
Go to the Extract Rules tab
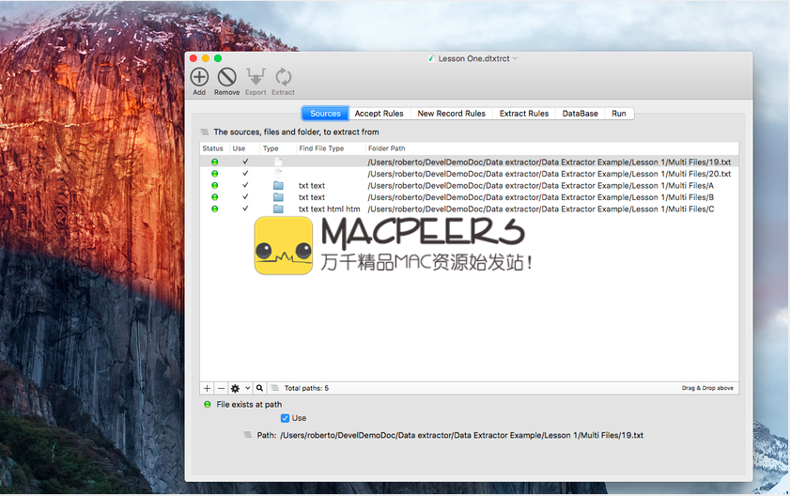524,114
